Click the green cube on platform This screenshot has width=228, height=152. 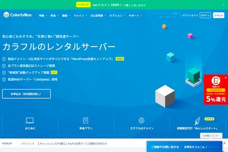click(194, 74)
